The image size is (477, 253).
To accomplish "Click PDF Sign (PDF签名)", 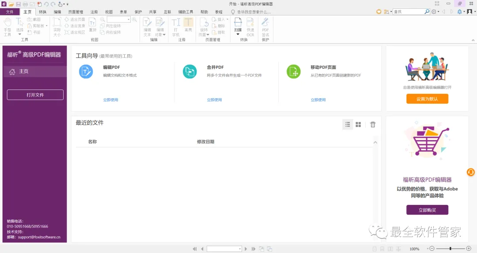I will pyautogui.click(x=265, y=27).
